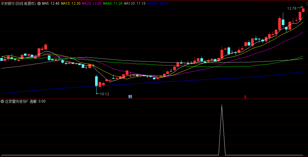308x157 pixels.
Task: Click the MA120: 11.18 label
Action: pos(135,3)
